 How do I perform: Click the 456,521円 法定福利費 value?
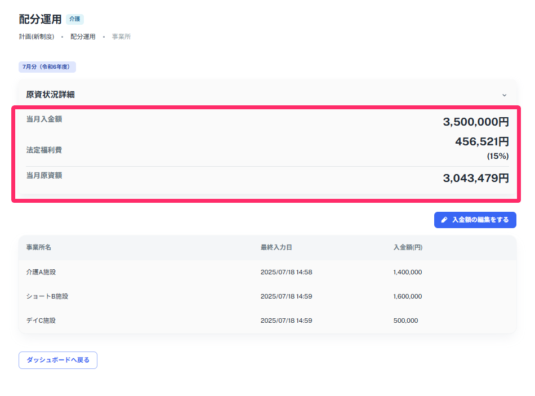482,141
